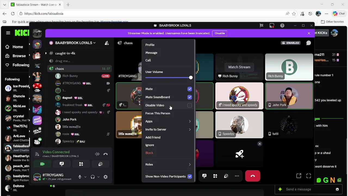Image resolution: width=348 pixels, height=196 pixels.
Task: Open Other favorites folder in browser
Action: pos(332,22)
